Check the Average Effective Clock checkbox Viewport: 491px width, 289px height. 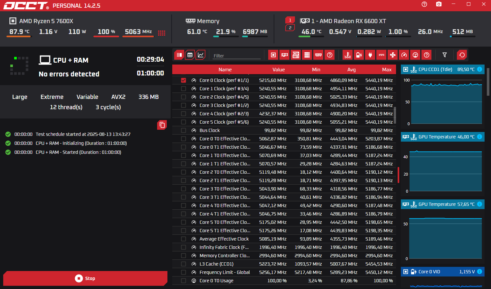(x=184, y=239)
